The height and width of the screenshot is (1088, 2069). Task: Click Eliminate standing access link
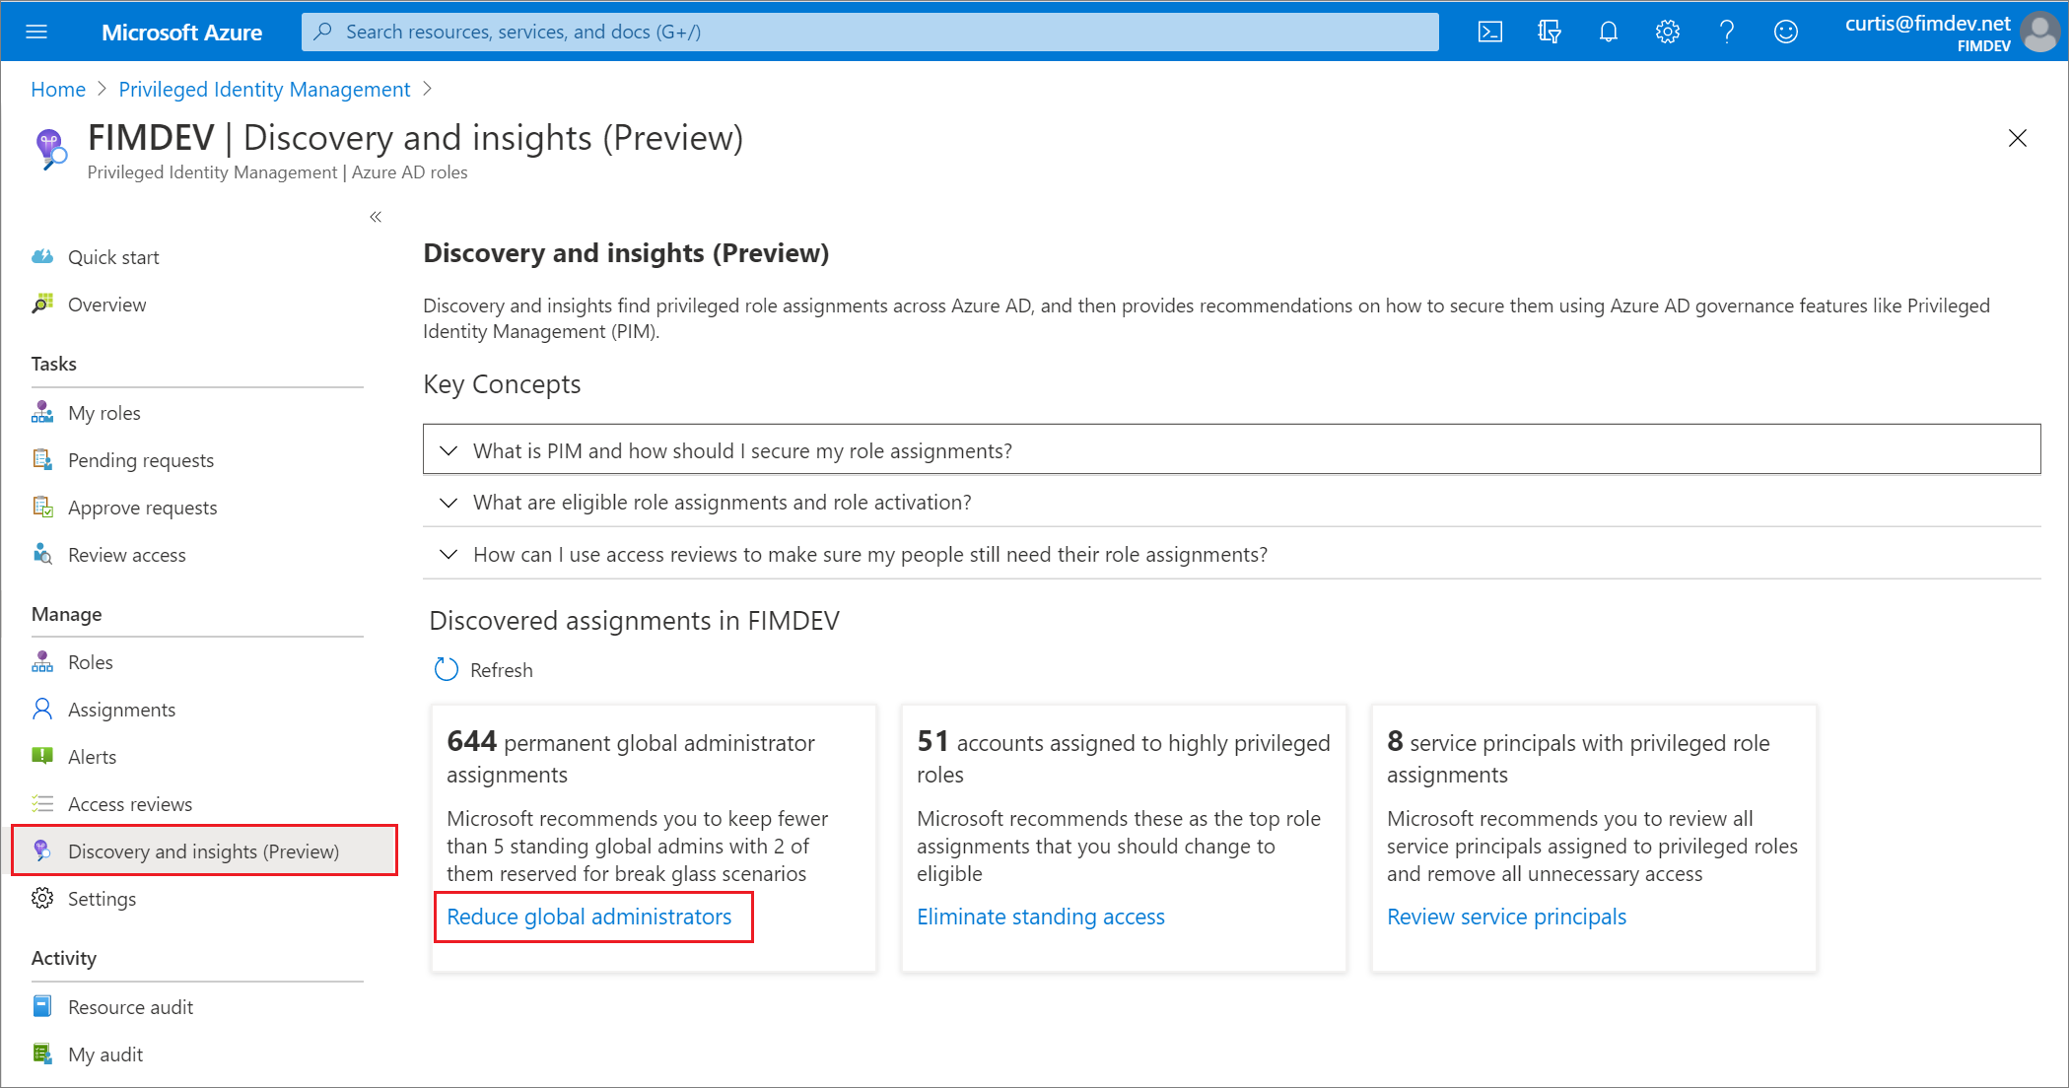[1041, 916]
